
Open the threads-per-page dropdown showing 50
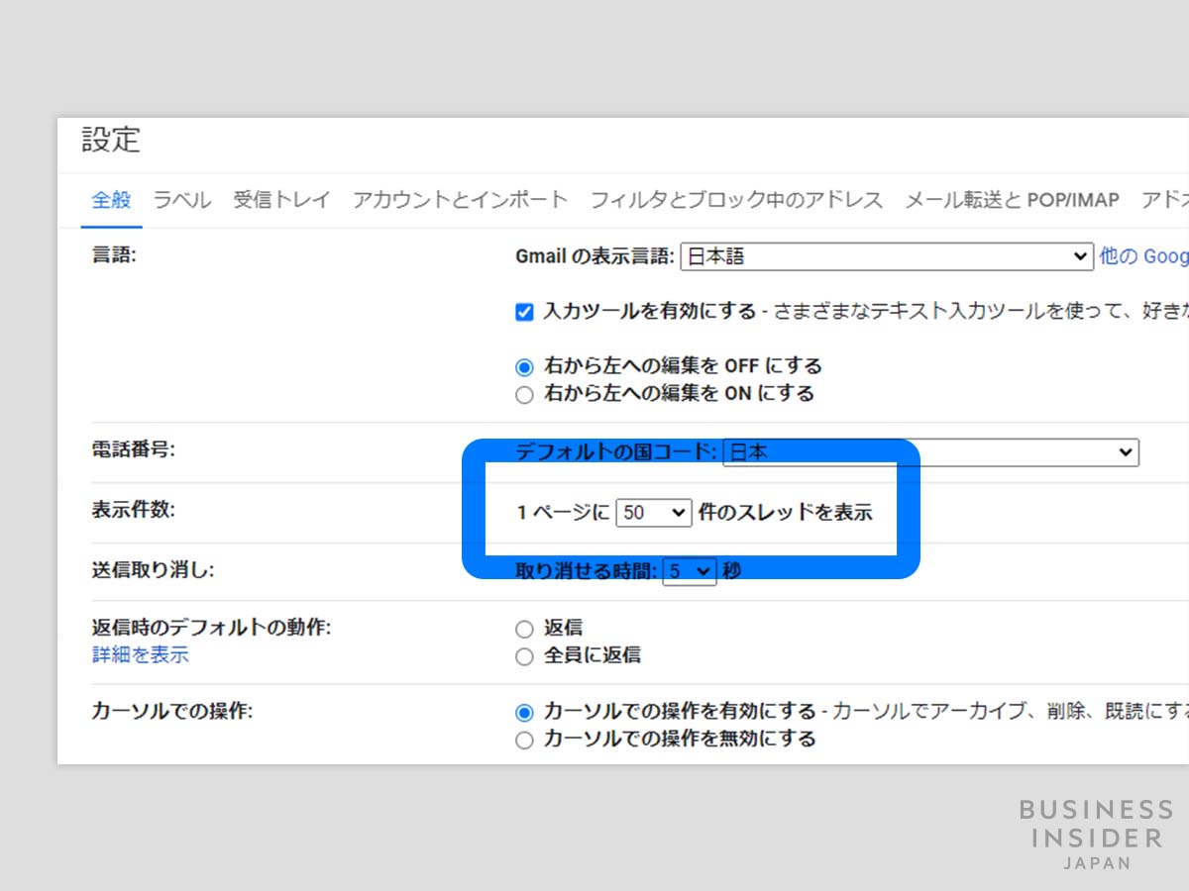pos(653,513)
